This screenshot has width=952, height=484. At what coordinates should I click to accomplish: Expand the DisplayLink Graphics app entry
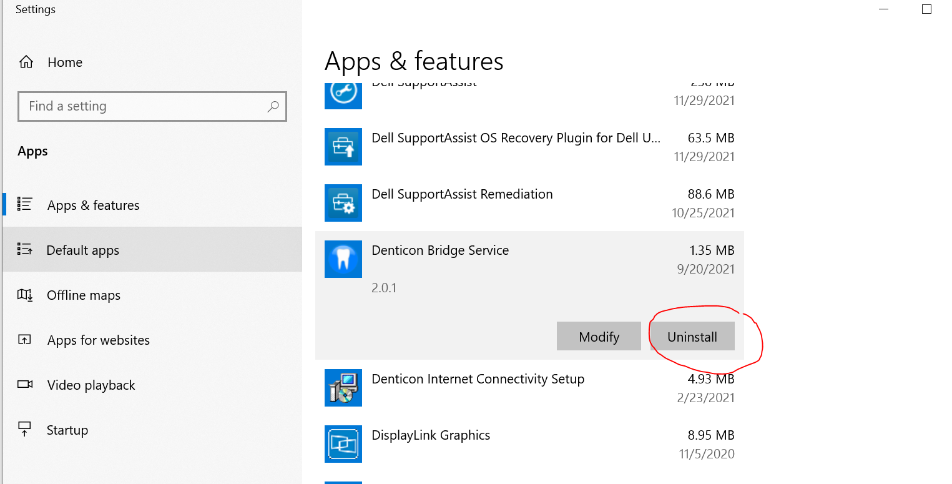click(529, 444)
